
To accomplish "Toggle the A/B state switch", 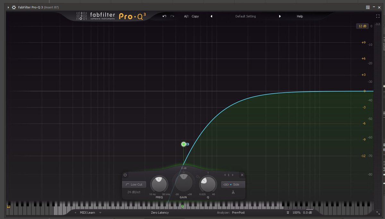I will coord(186,16).
